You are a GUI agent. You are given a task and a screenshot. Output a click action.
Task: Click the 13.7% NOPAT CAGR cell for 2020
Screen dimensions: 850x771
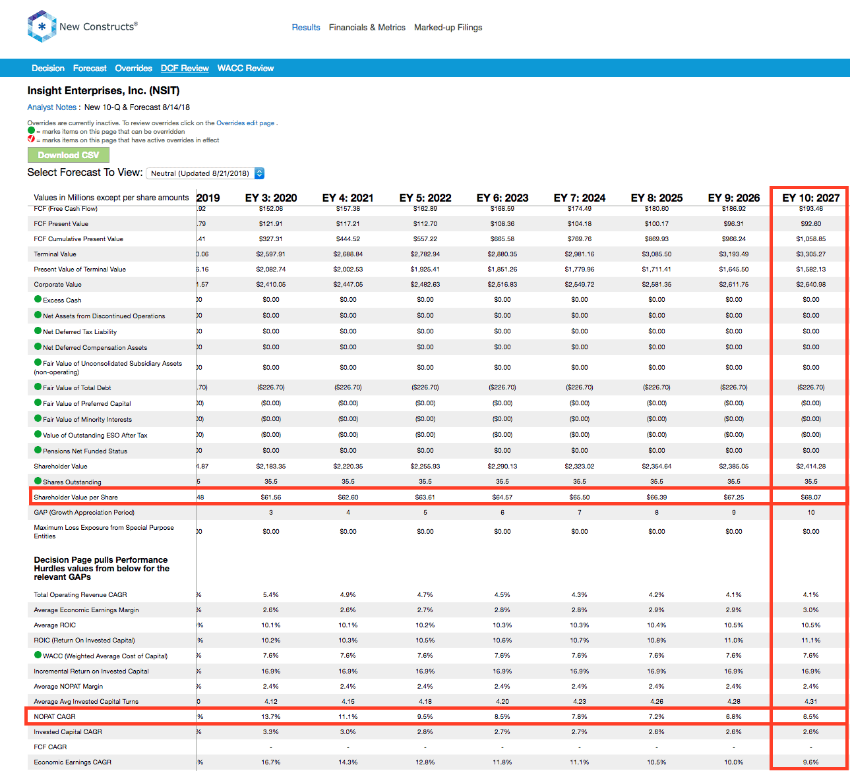point(271,717)
